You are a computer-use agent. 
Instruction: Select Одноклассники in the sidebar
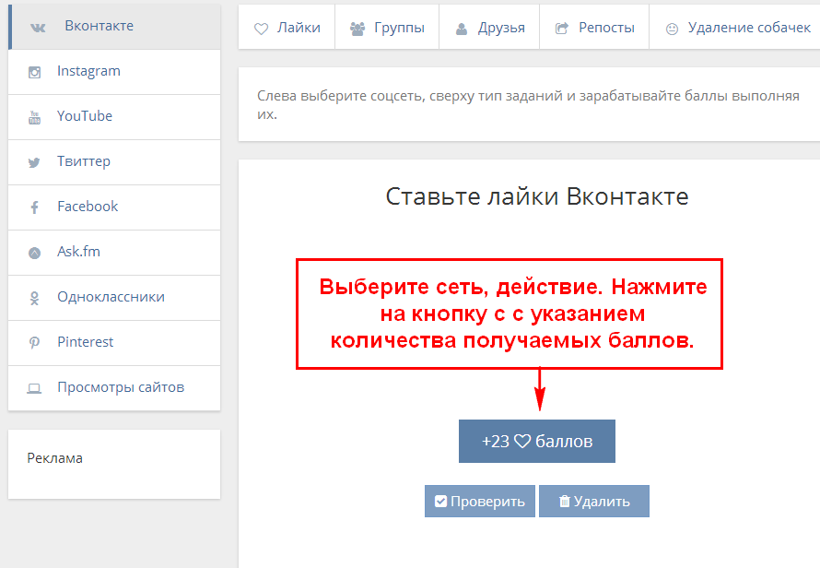(x=114, y=297)
